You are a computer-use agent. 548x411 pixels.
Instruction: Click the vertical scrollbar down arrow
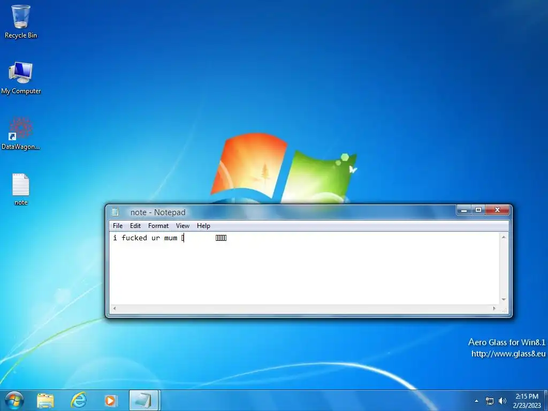tap(504, 300)
